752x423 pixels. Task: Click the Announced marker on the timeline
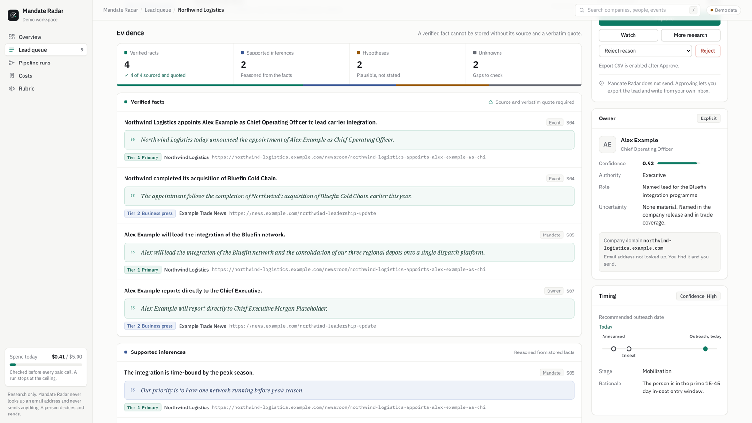613,349
